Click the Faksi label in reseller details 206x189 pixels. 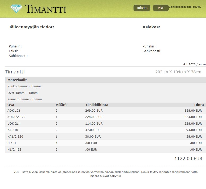pos(13,51)
